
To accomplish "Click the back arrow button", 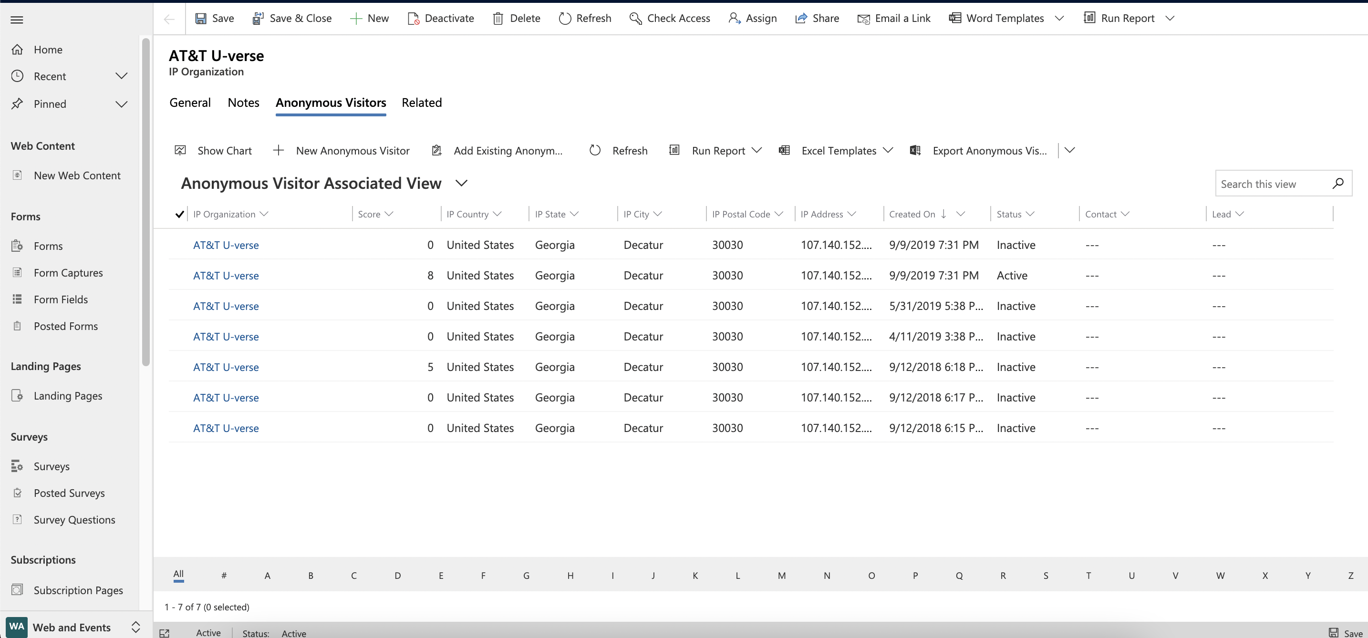I will (x=169, y=20).
